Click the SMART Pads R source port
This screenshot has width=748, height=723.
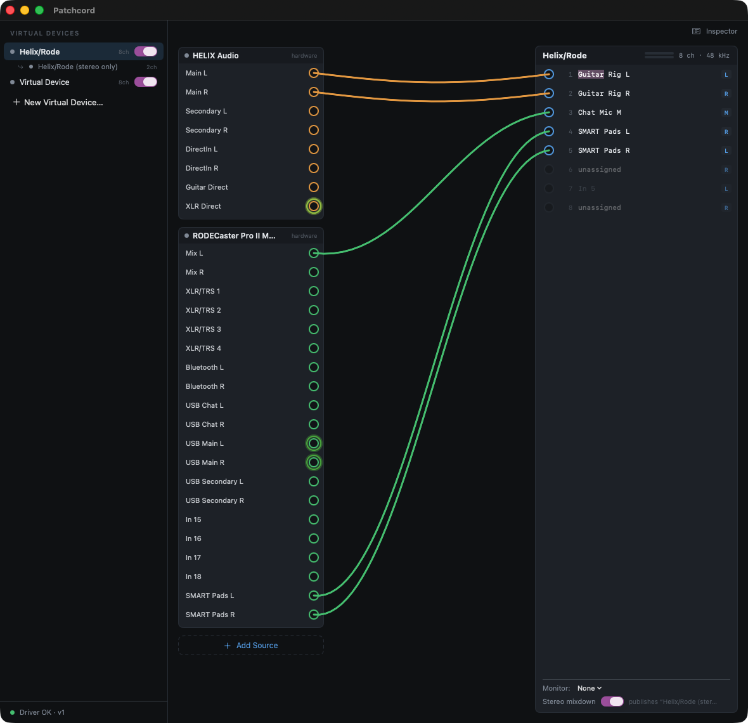point(313,615)
